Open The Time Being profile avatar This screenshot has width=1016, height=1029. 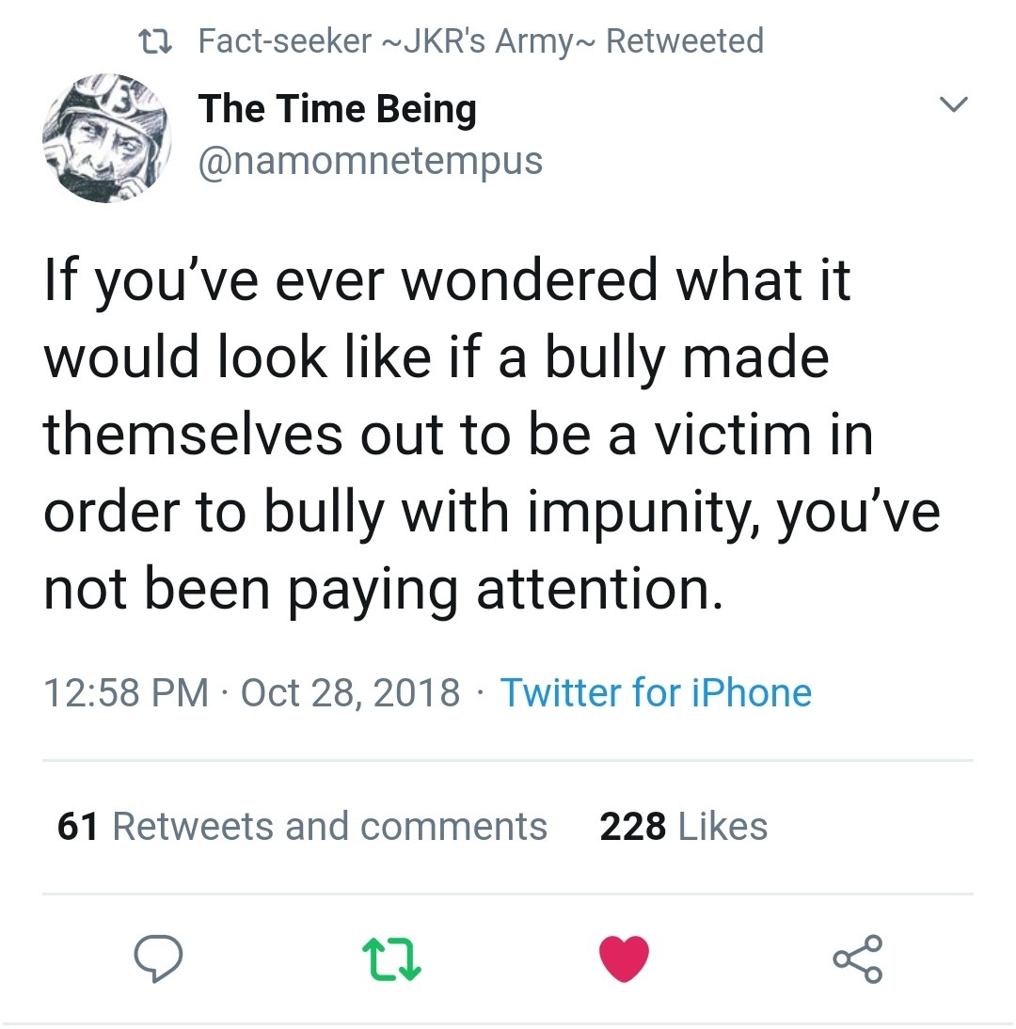pos(105,136)
